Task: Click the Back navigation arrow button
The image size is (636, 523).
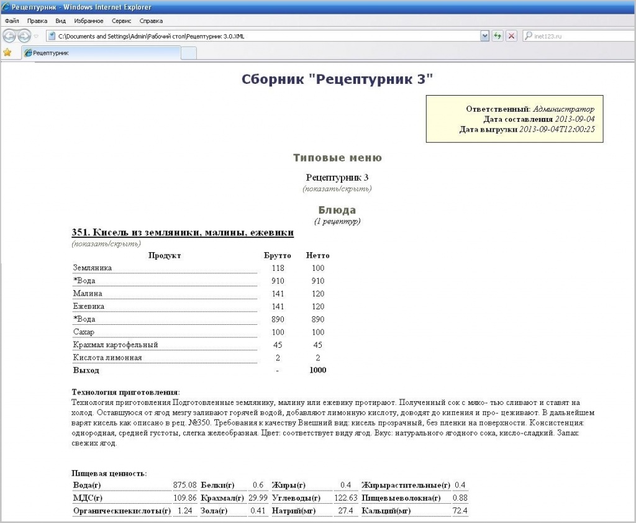Action: (x=9, y=36)
